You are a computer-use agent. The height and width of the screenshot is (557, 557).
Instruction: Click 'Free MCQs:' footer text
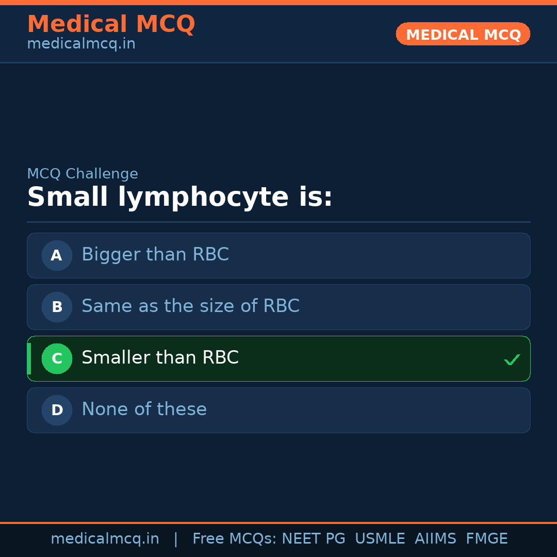pyautogui.click(x=235, y=539)
